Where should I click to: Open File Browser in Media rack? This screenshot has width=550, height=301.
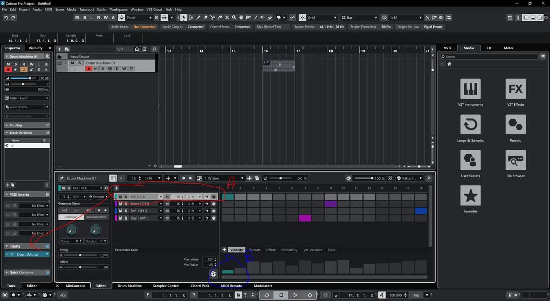(x=515, y=160)
